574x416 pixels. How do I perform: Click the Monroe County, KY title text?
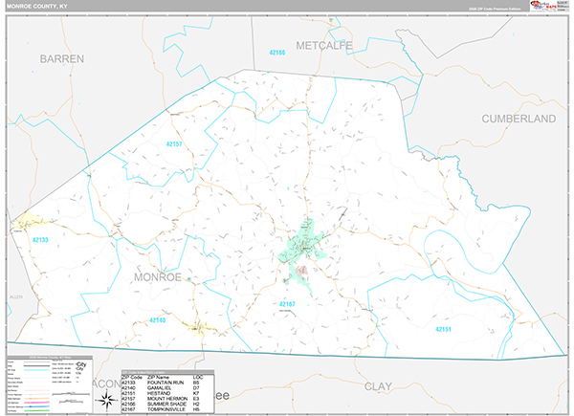(37, 7)
